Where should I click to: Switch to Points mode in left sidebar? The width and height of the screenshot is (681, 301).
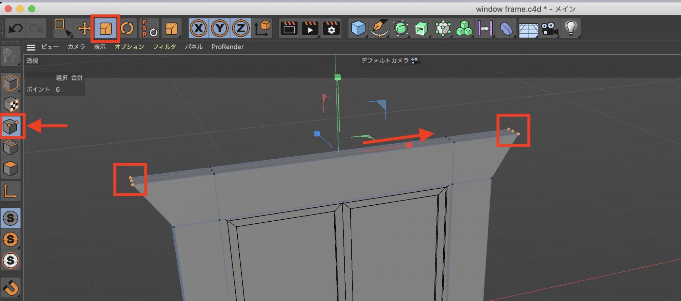11,126
